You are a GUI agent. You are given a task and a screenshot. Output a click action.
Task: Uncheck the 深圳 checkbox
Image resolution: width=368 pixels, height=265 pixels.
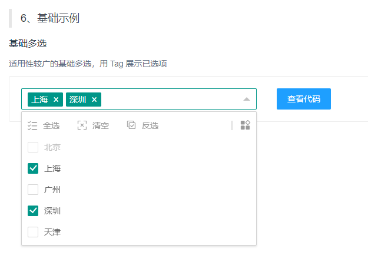[33, 211]
